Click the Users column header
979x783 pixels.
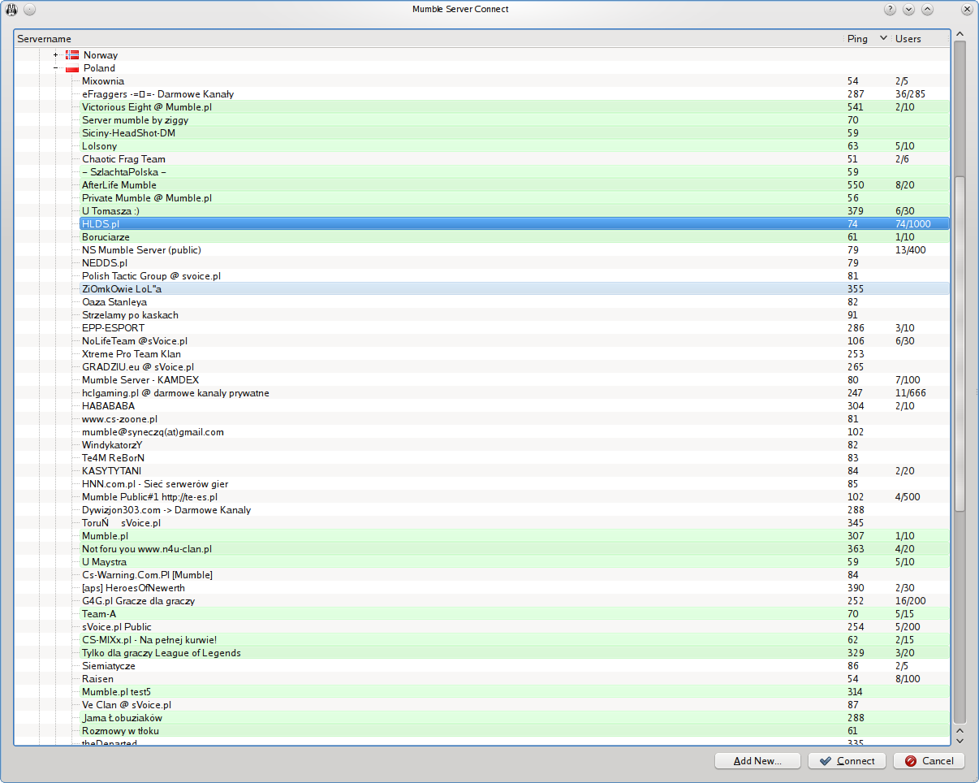[908, 39]
